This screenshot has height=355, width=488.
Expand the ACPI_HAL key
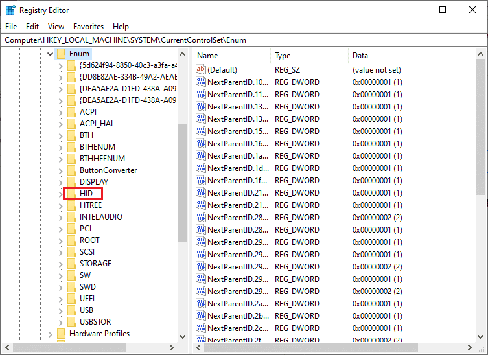click(61, 124)
